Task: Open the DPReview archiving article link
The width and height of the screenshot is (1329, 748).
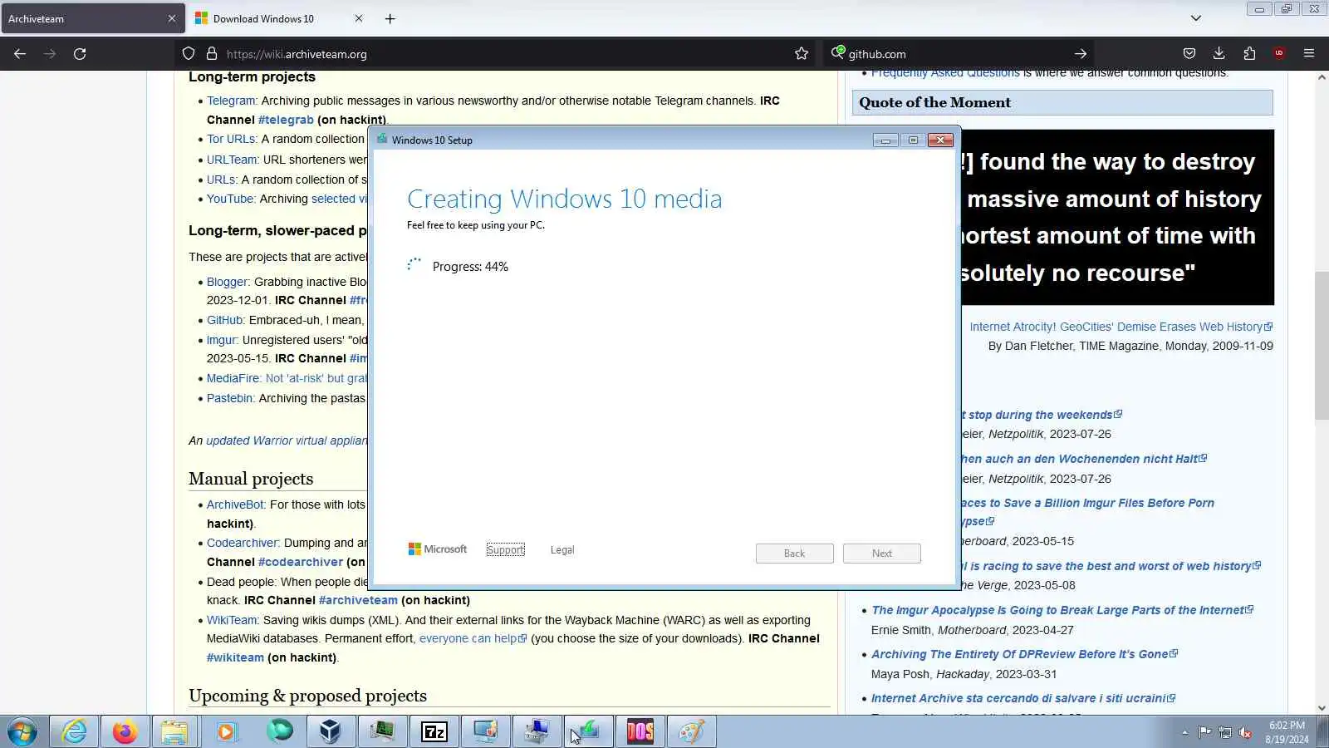Action: coord(1024,654)
